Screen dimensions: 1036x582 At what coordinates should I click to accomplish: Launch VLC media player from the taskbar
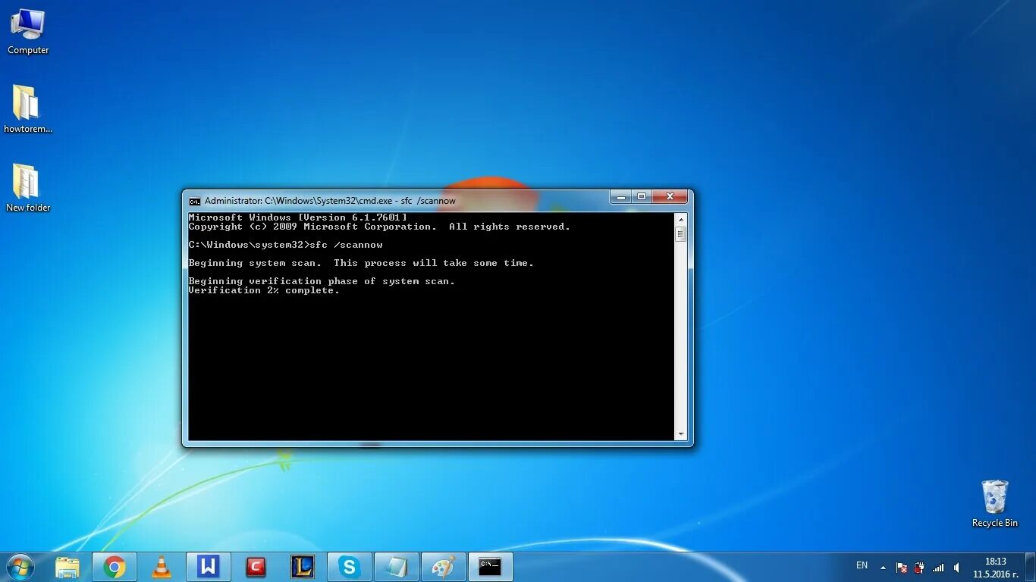point(161,566)
